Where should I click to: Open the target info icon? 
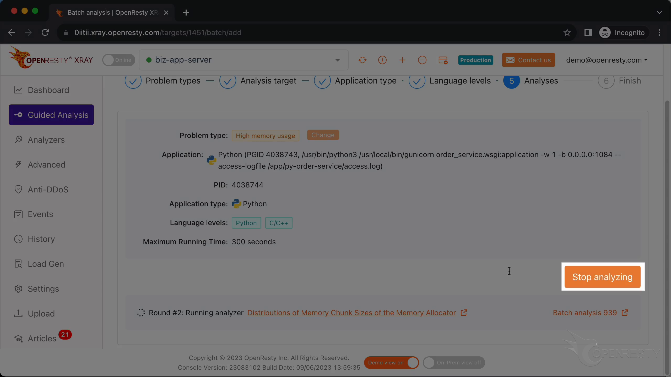click(x=382, y=60)
